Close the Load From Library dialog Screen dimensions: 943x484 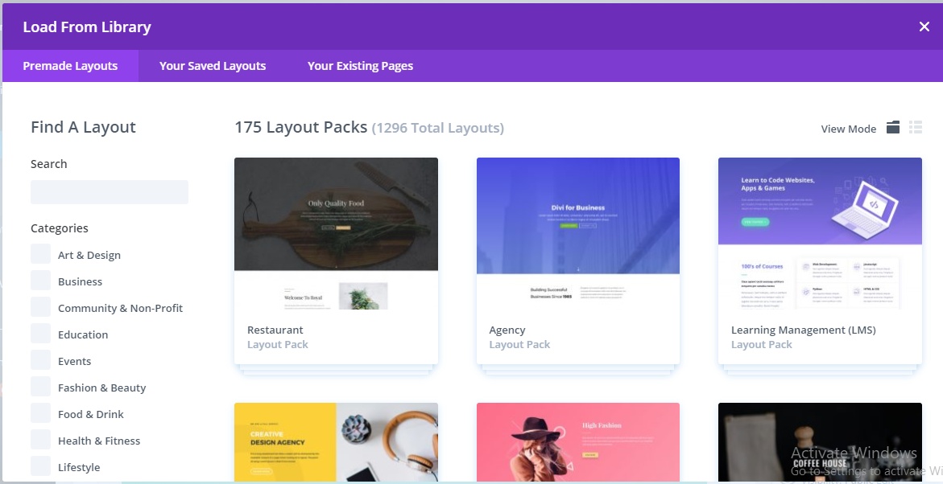924,27
